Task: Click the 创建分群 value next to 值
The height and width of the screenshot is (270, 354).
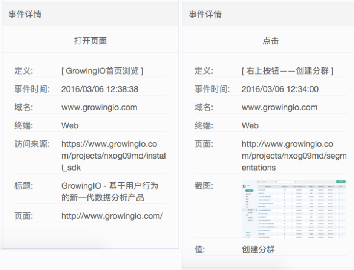Action: (x=258, y=249)
